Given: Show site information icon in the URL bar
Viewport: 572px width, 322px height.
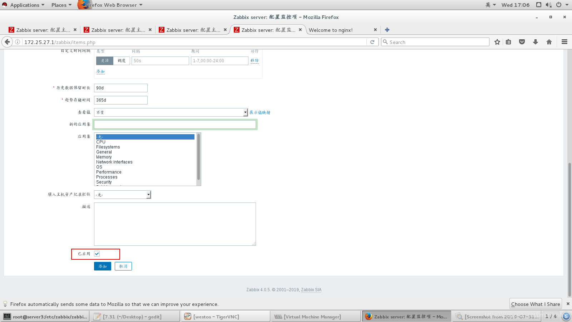Looking at the screenshot, I should [17, 42].
